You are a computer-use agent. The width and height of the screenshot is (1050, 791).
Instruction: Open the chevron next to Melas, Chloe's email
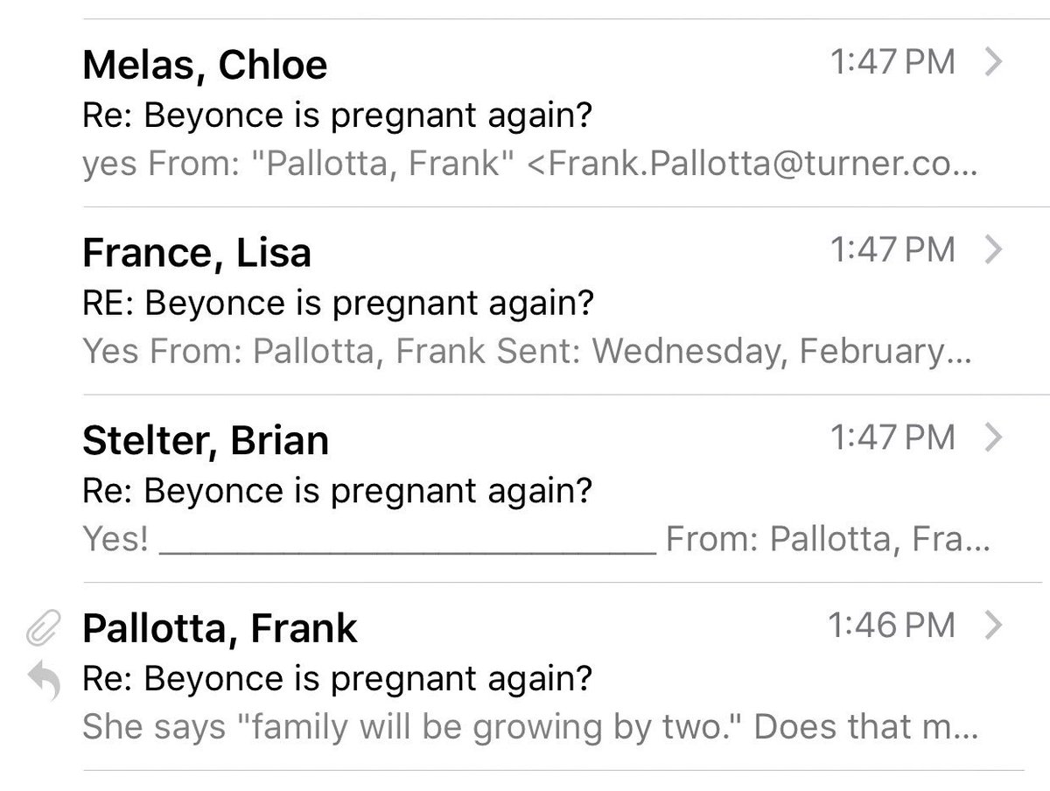(991, 63)
